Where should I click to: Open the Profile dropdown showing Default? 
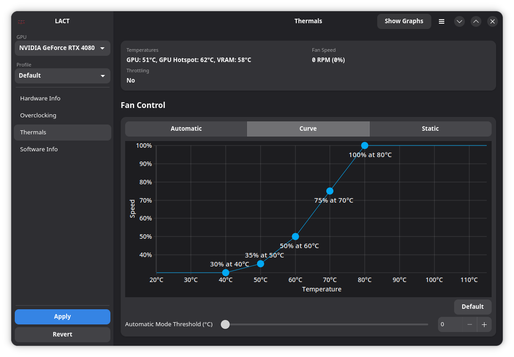[x=62, y=75]
